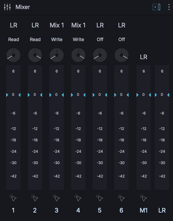173x221 pixels.
Task: Click the LR master fader handle at 0
Action: coord(162,95)
